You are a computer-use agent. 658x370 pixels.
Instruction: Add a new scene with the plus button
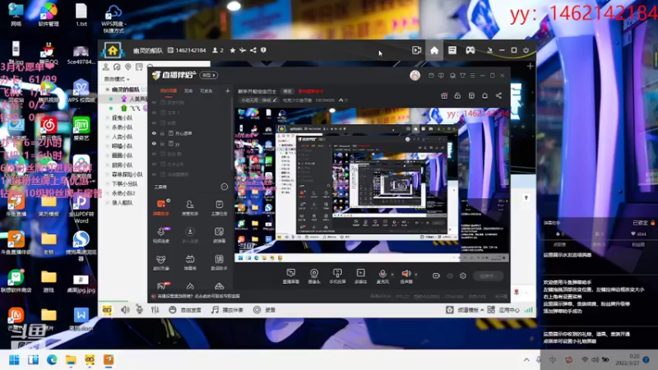point(228,90)
